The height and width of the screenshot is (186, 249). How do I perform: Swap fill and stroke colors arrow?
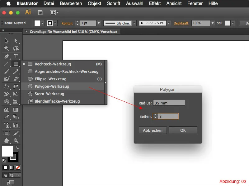17,148
